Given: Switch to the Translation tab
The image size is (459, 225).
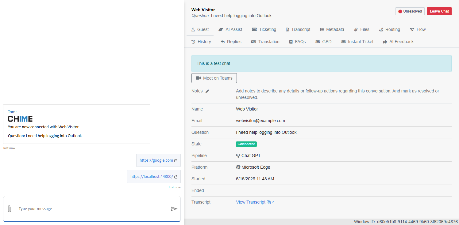Looking at the screenshot, I should point(265,42).
